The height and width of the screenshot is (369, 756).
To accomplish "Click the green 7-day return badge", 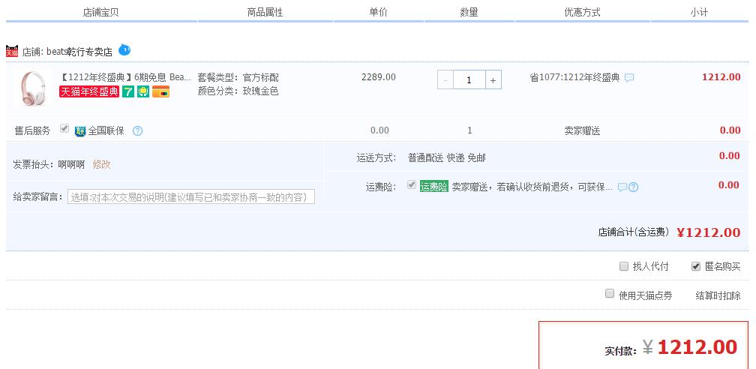I will point(127,91).
